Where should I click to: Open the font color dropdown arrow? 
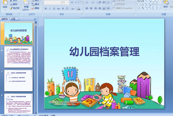82,8
